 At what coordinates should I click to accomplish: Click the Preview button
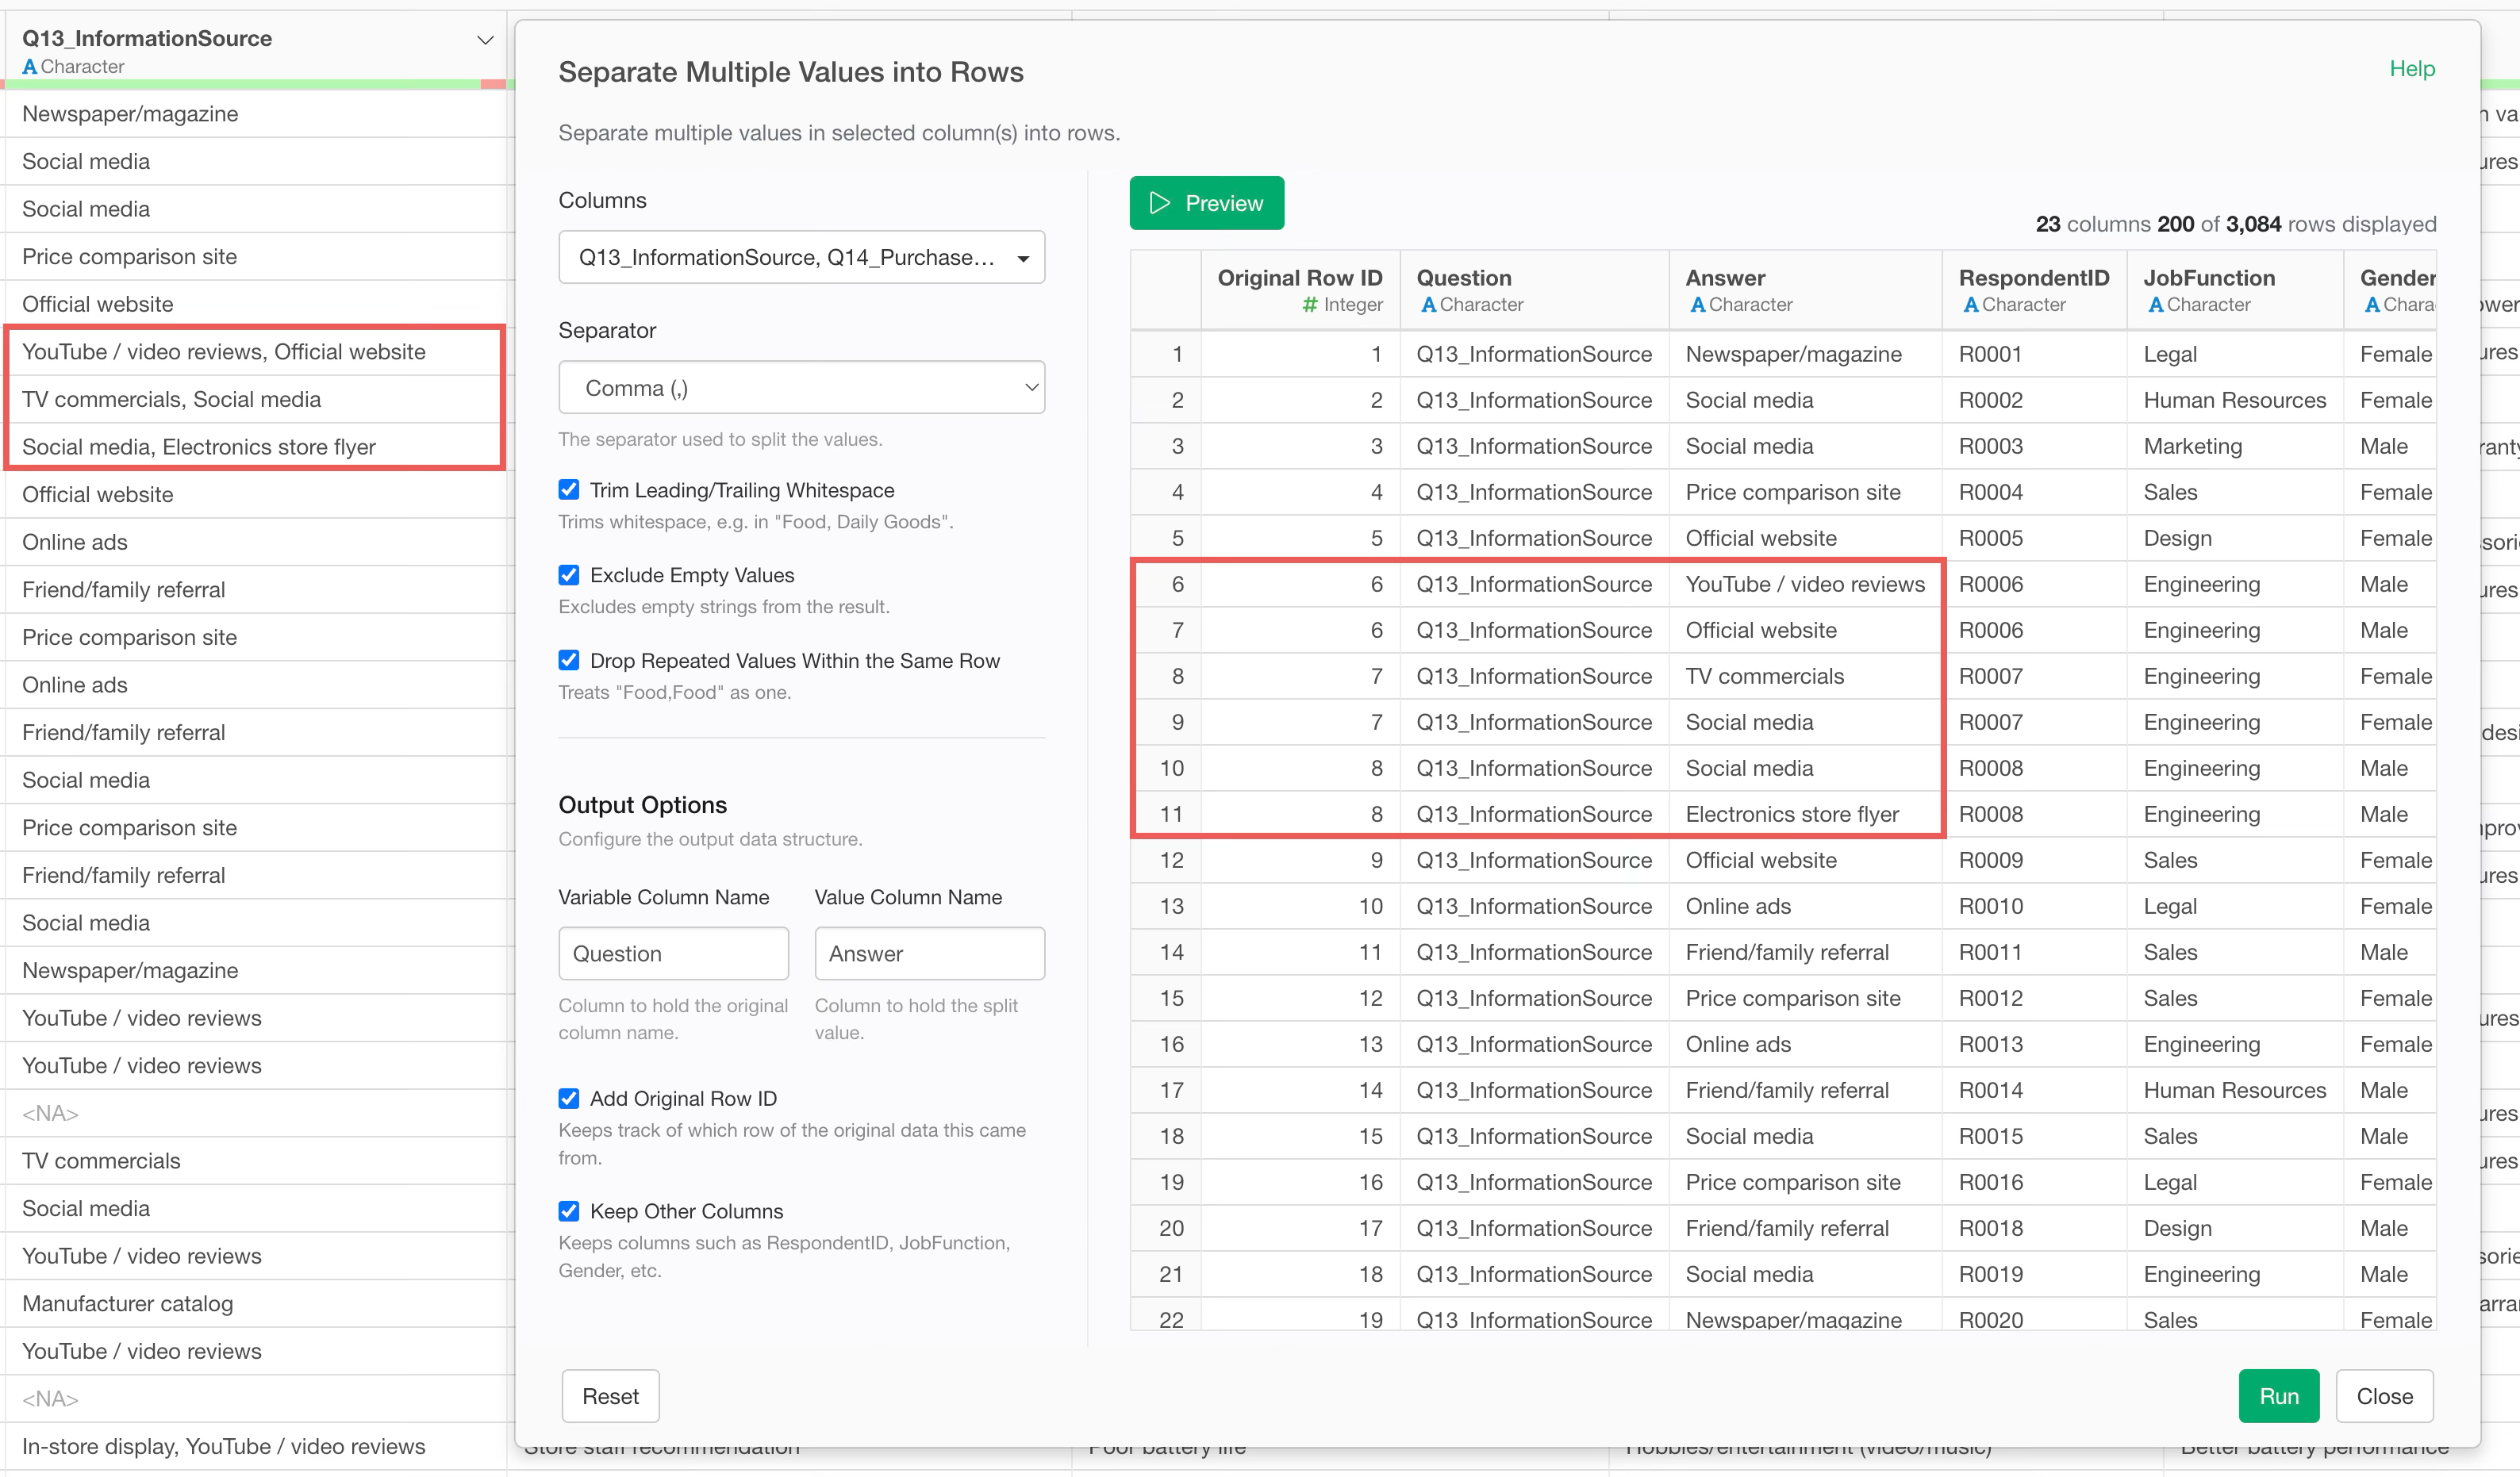(1206, 203)
